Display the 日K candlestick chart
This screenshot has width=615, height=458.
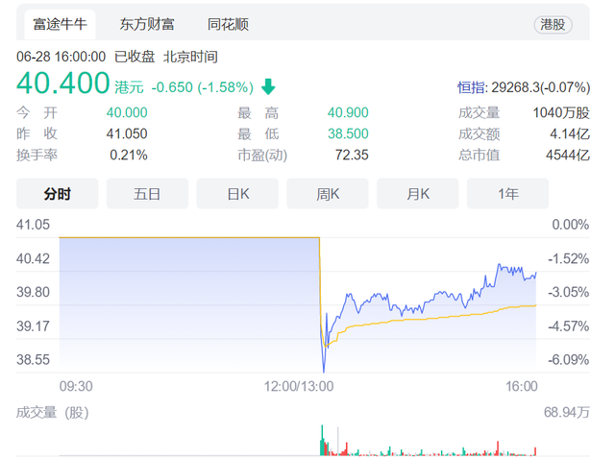tap(237, 194)
